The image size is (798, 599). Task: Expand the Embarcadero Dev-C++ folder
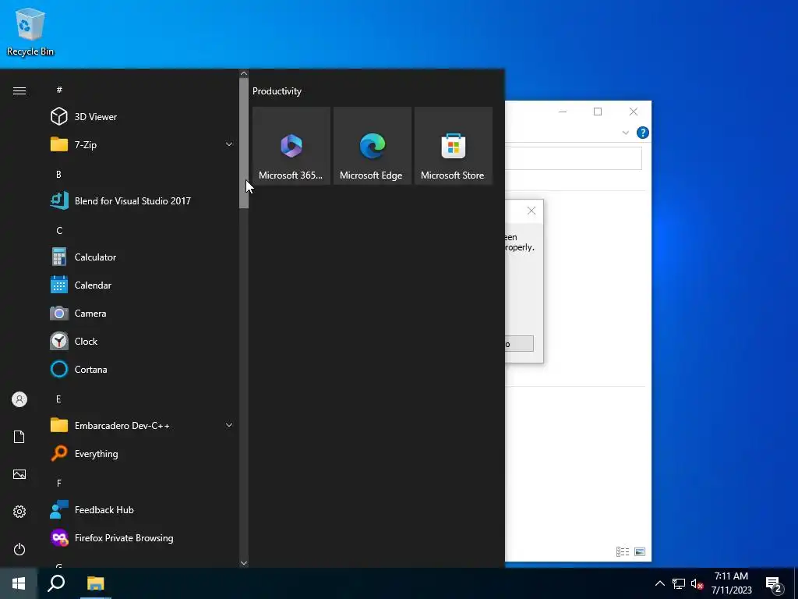143,425
